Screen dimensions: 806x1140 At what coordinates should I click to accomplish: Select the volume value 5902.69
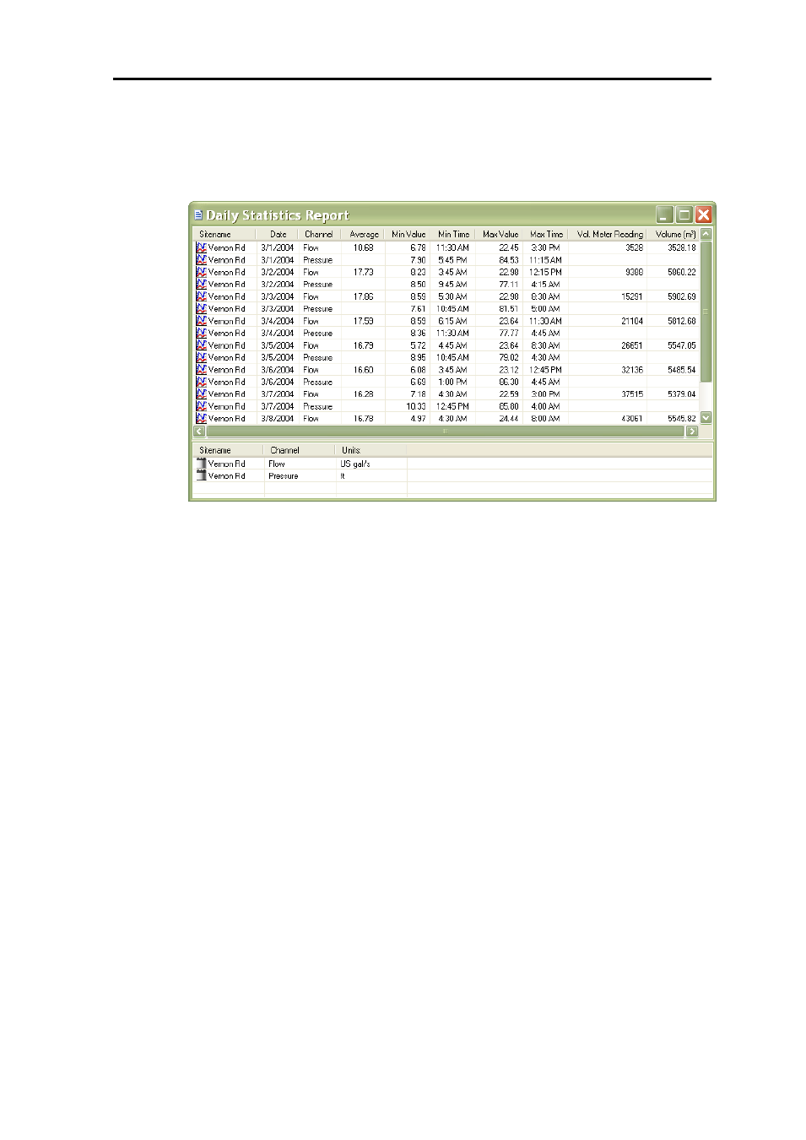click(681, 297)
